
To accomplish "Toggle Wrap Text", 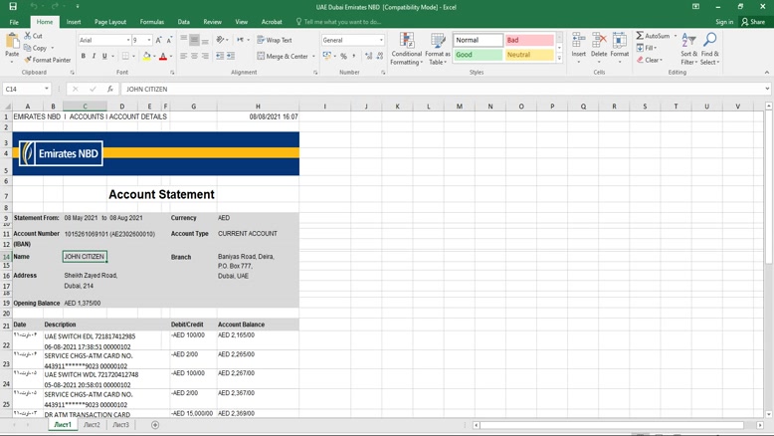I will click(275, 40).
